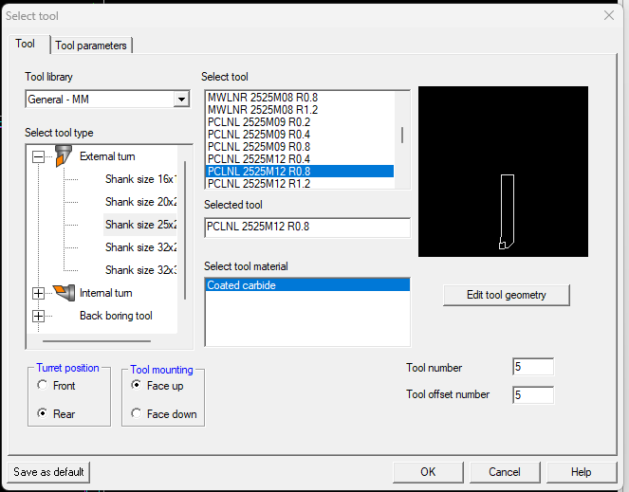
Task: Click the tool list vertical scrollbar thumb
Action: (x=402, y=136)
